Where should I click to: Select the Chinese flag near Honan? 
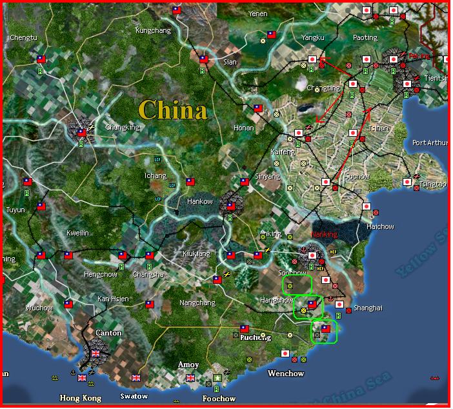tap(258, 108)
